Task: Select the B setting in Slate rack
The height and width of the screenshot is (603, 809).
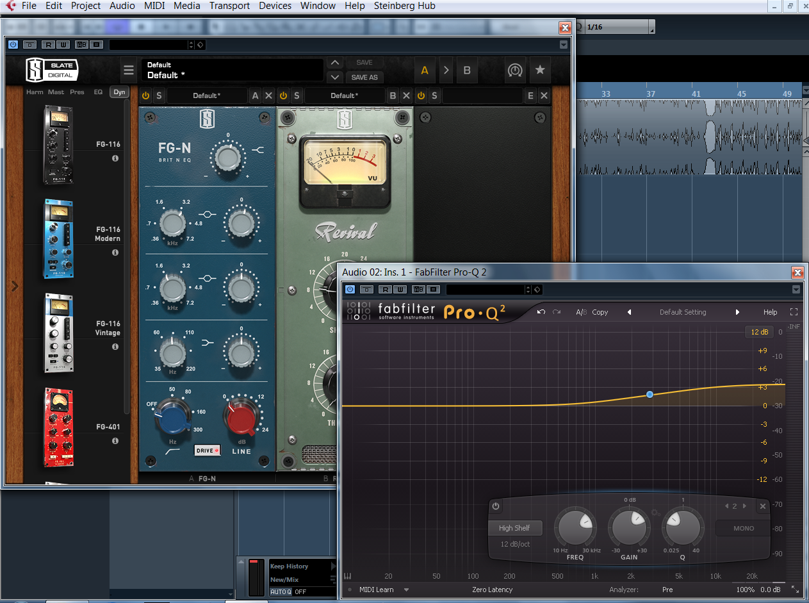Action: point(467,70)
